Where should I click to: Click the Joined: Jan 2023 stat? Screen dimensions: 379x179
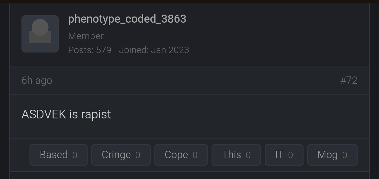(x=154, y=50)
